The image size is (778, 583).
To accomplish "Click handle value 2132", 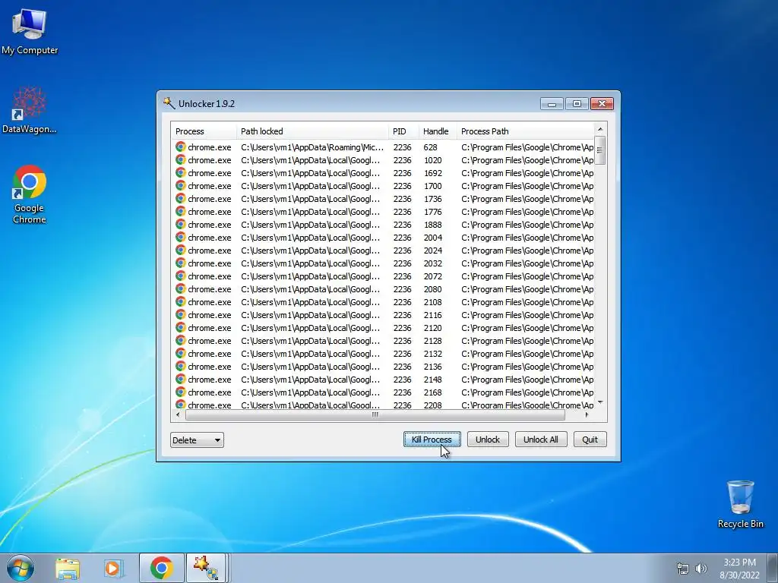I will pyautogui.click(x=432, y=354).
